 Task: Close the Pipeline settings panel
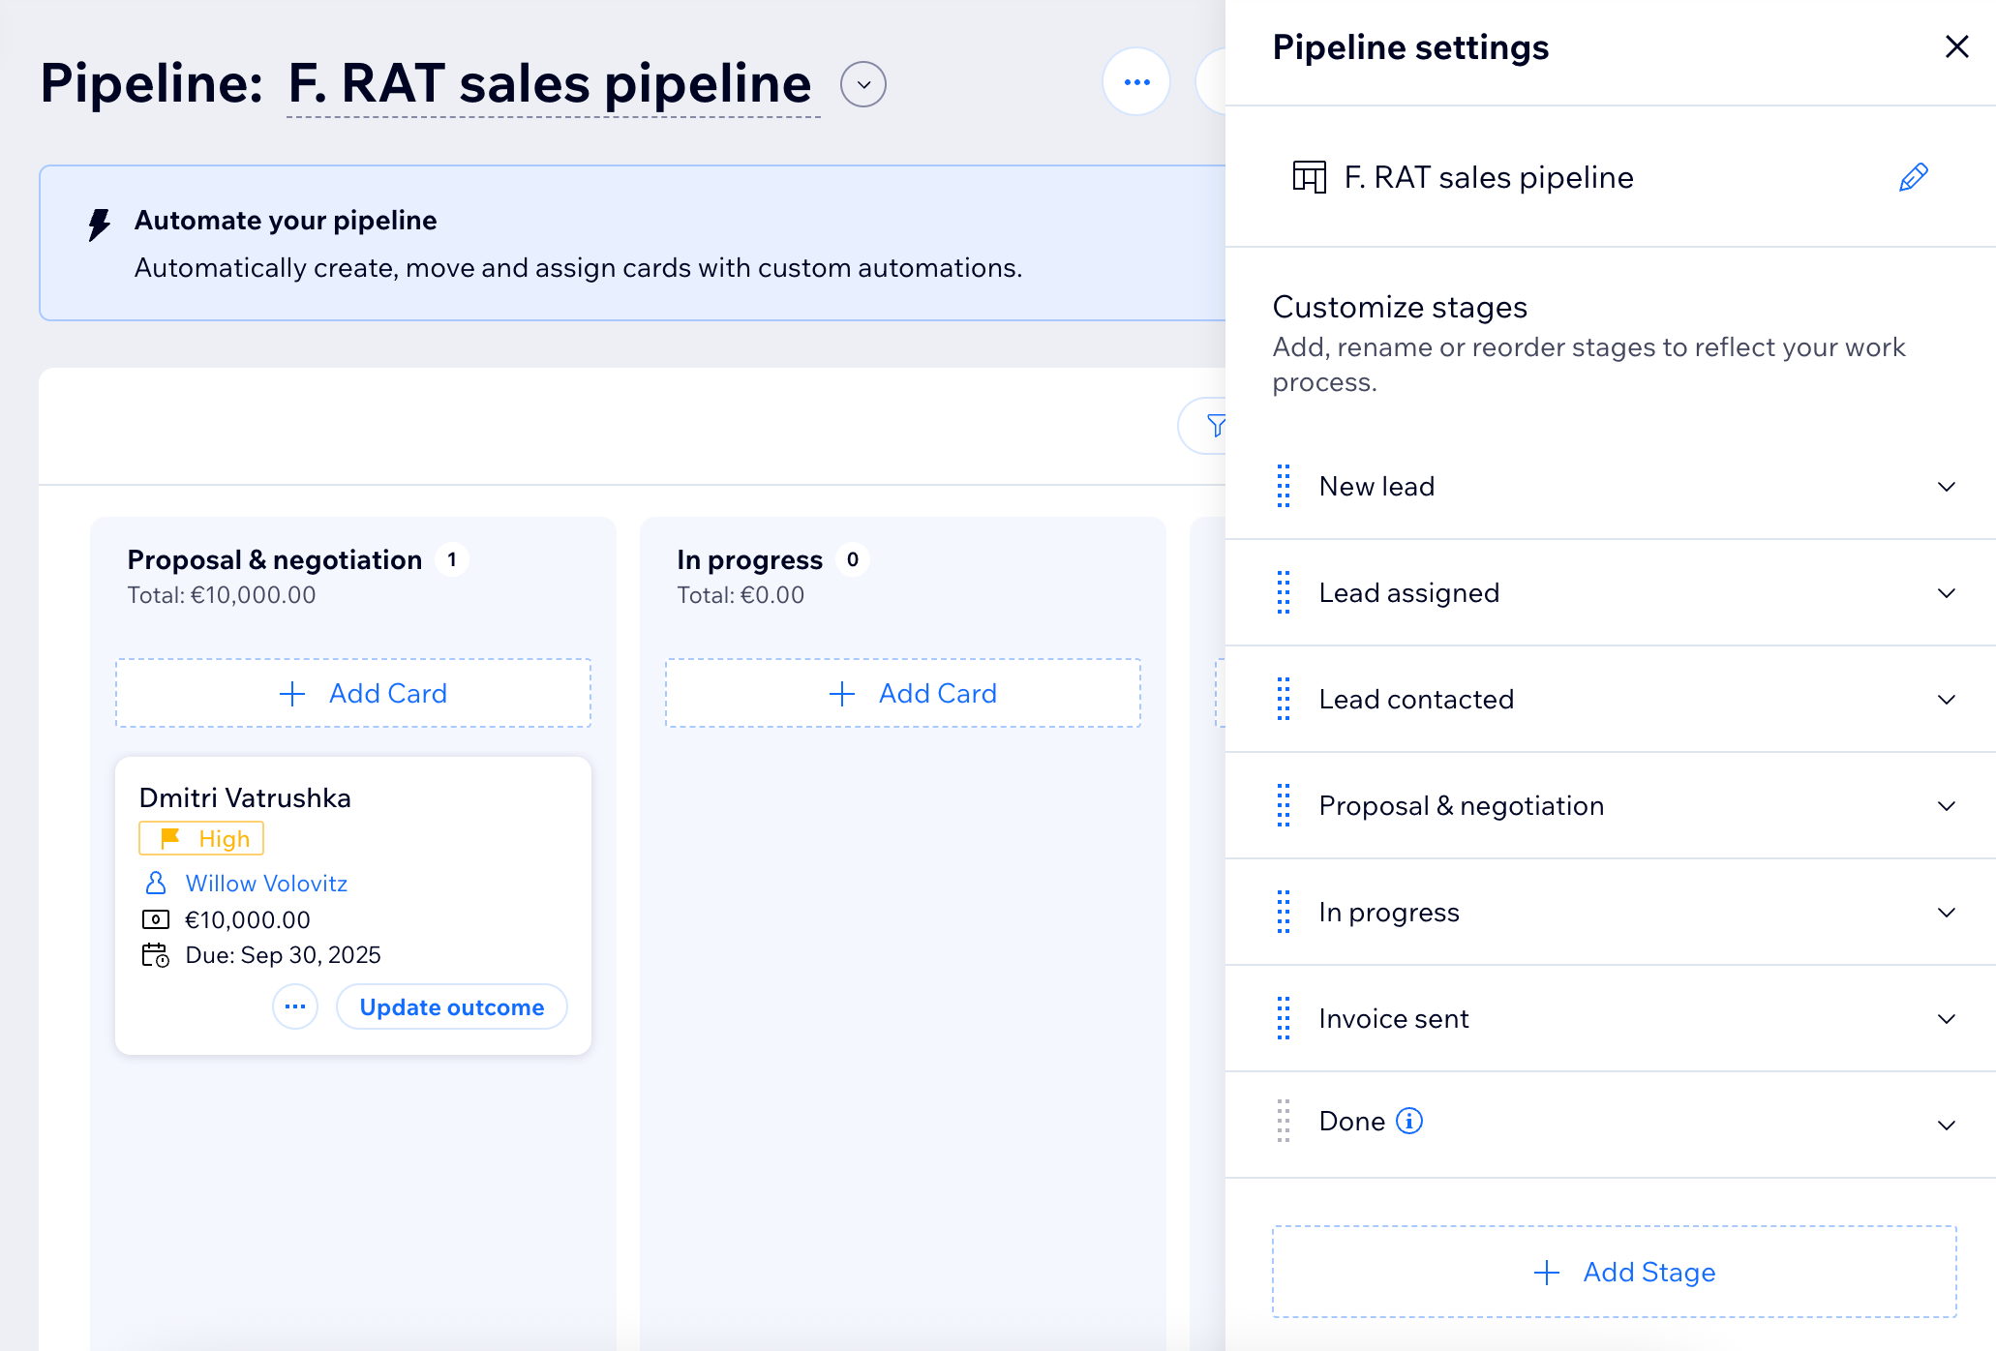click(x=1956, y=46)
